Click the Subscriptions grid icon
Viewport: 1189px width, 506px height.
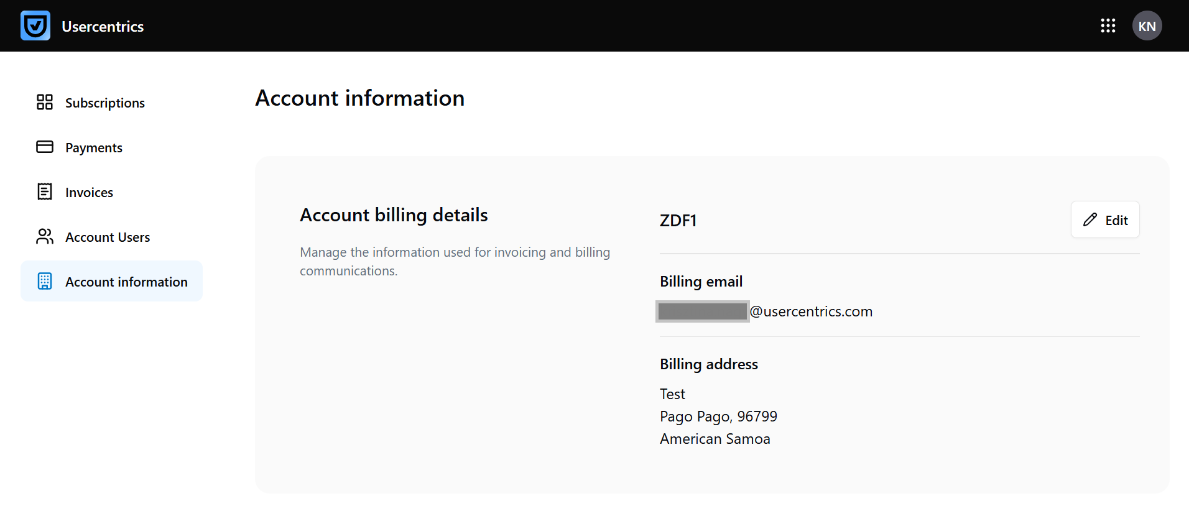(45, 102)
